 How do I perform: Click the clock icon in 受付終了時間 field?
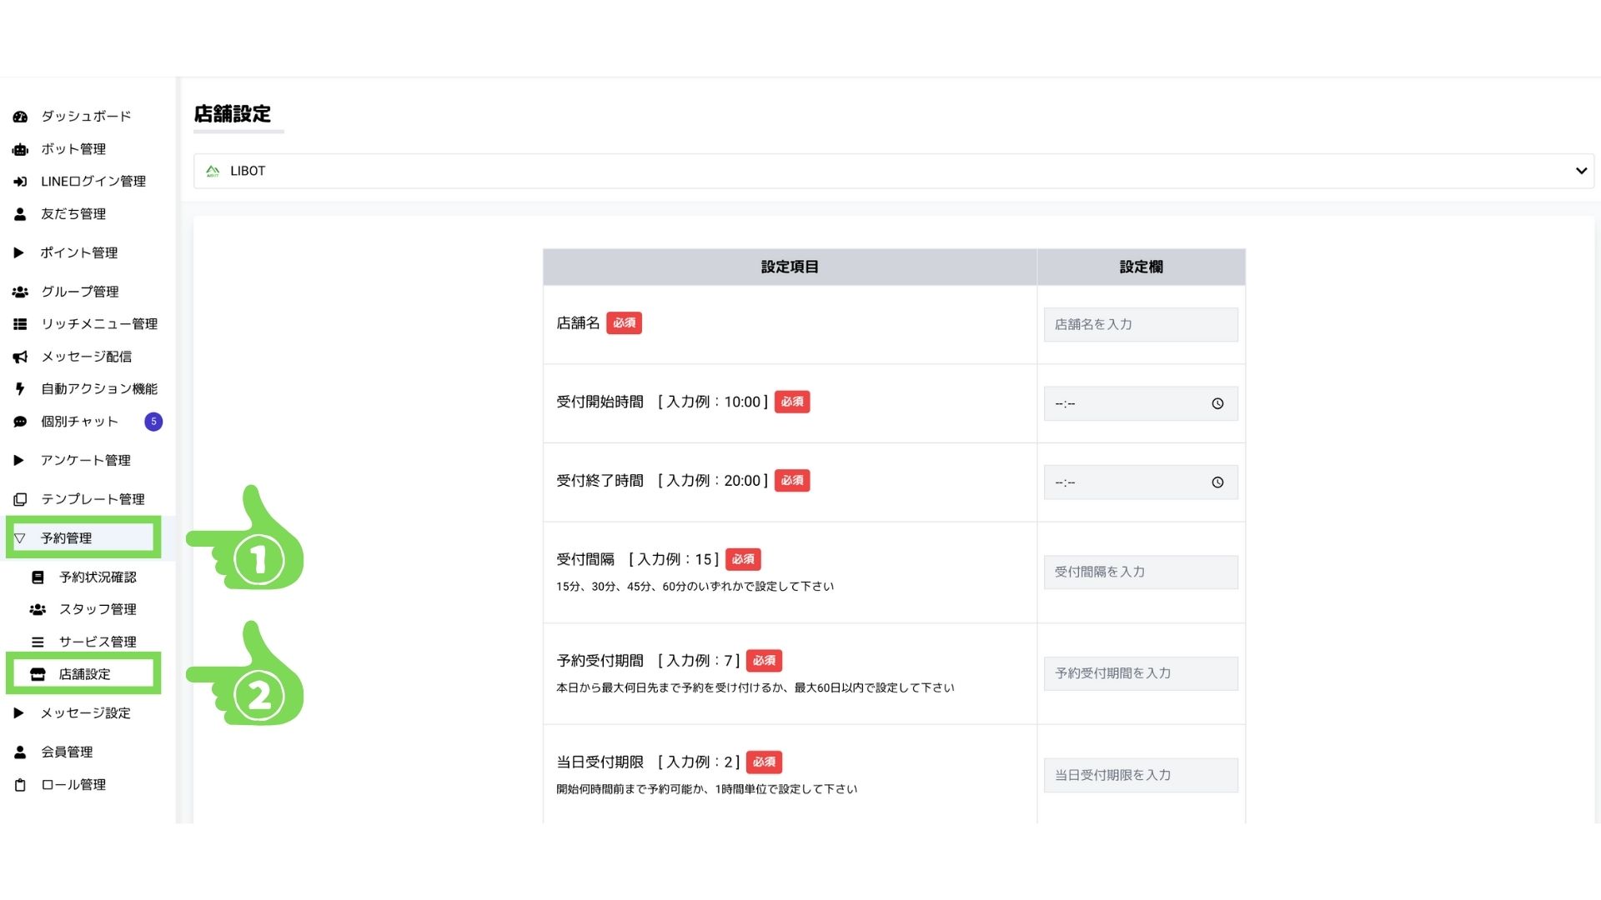coord(1217,482)
